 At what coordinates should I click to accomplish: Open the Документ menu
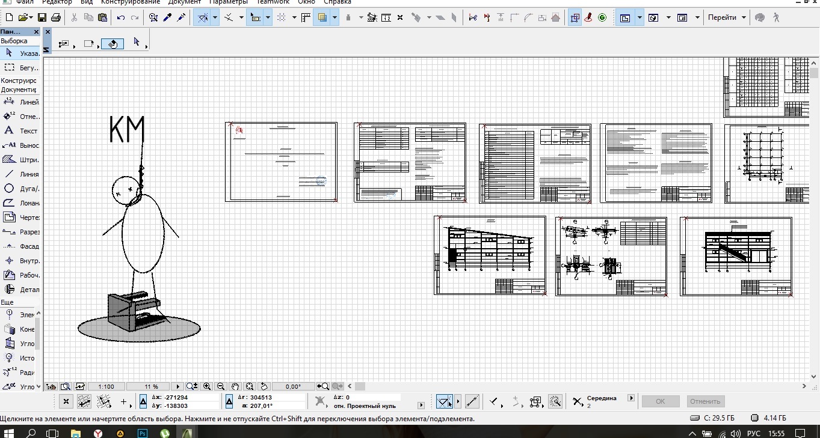pyautogui.click(x=185, y=2)
